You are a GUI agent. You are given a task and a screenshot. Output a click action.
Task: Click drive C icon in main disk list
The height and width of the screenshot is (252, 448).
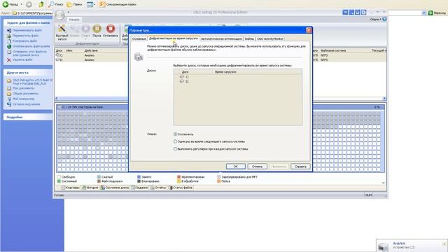(x=57, y=55)
